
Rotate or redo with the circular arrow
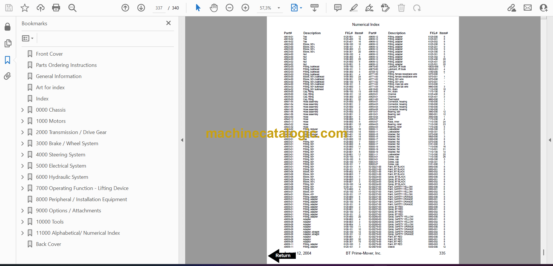click(417, 8)
